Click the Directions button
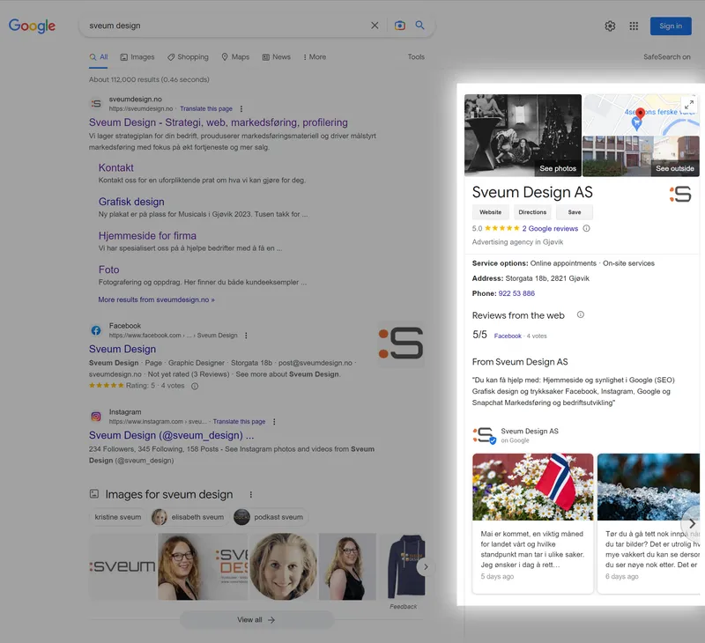This screenshot has width=705, height=643. (x=532, y=212)
